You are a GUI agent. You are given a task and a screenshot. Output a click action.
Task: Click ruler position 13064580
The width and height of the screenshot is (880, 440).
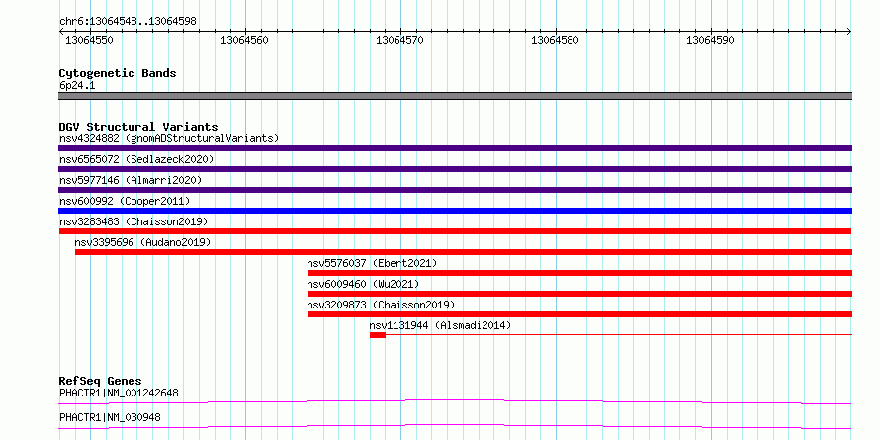tap(556, 40)
